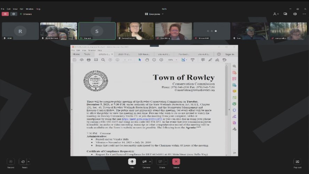Click the page number field in Acrobat
Viewport: 309px width, 174px height.
[x=125, y=60]
